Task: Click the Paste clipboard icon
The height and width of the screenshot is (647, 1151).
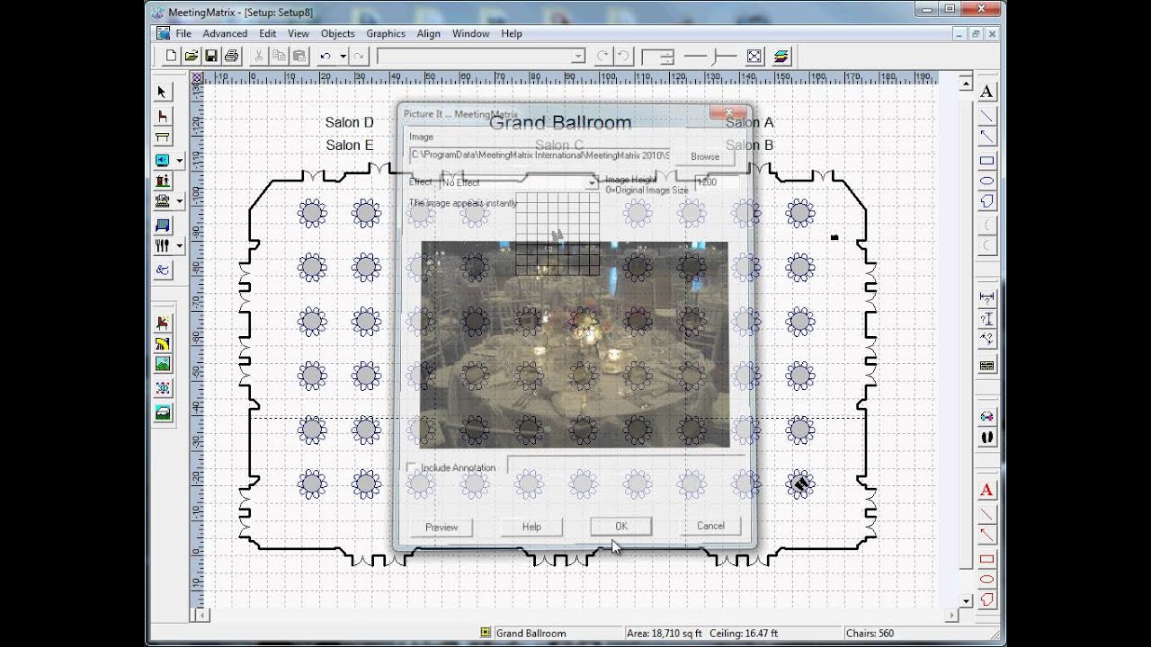Action: coord(299,56)
